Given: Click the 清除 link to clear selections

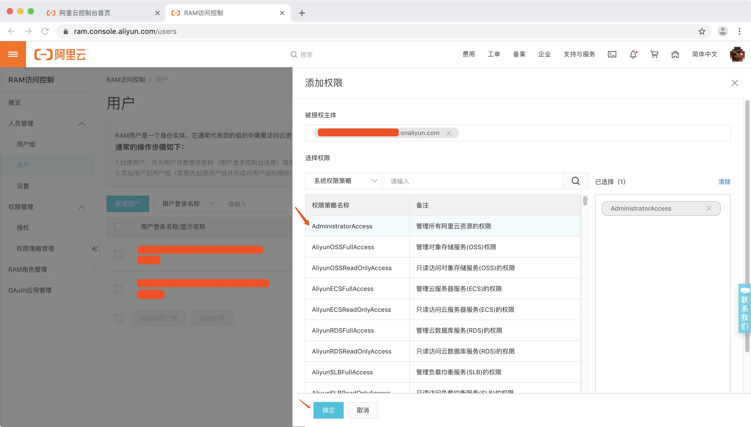Looking at the screenshot, I should [x=724, y=182].
